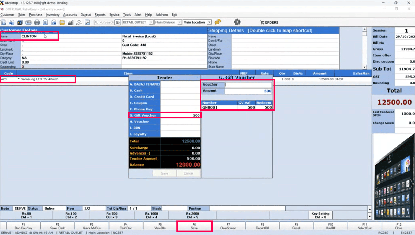Click the F7 ClearScreen button
Image resolution: width=415 pixels, height=235 pixels.
[x=228, y=226]
